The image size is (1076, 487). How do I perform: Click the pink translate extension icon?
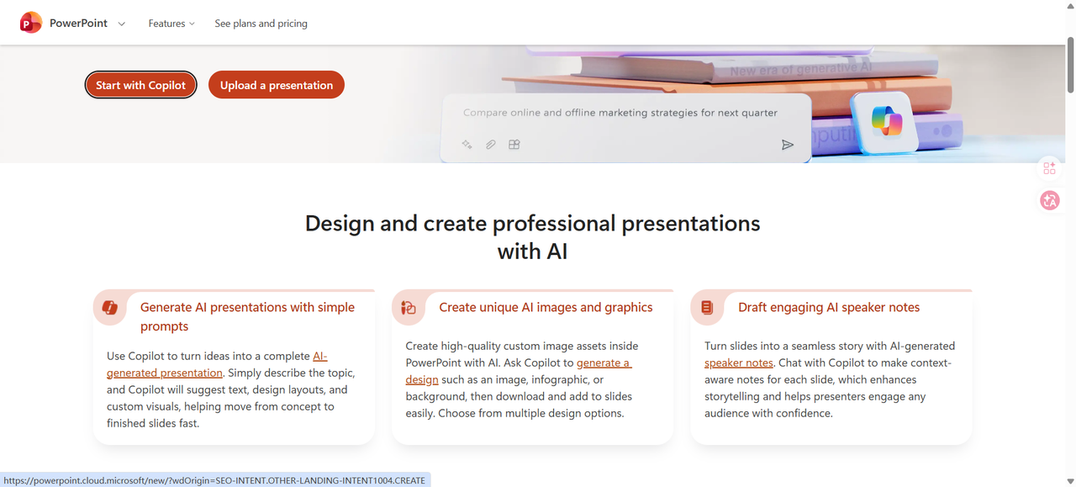1049,200
